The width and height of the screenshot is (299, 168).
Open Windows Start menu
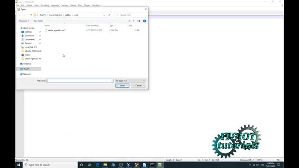[19, 165]
